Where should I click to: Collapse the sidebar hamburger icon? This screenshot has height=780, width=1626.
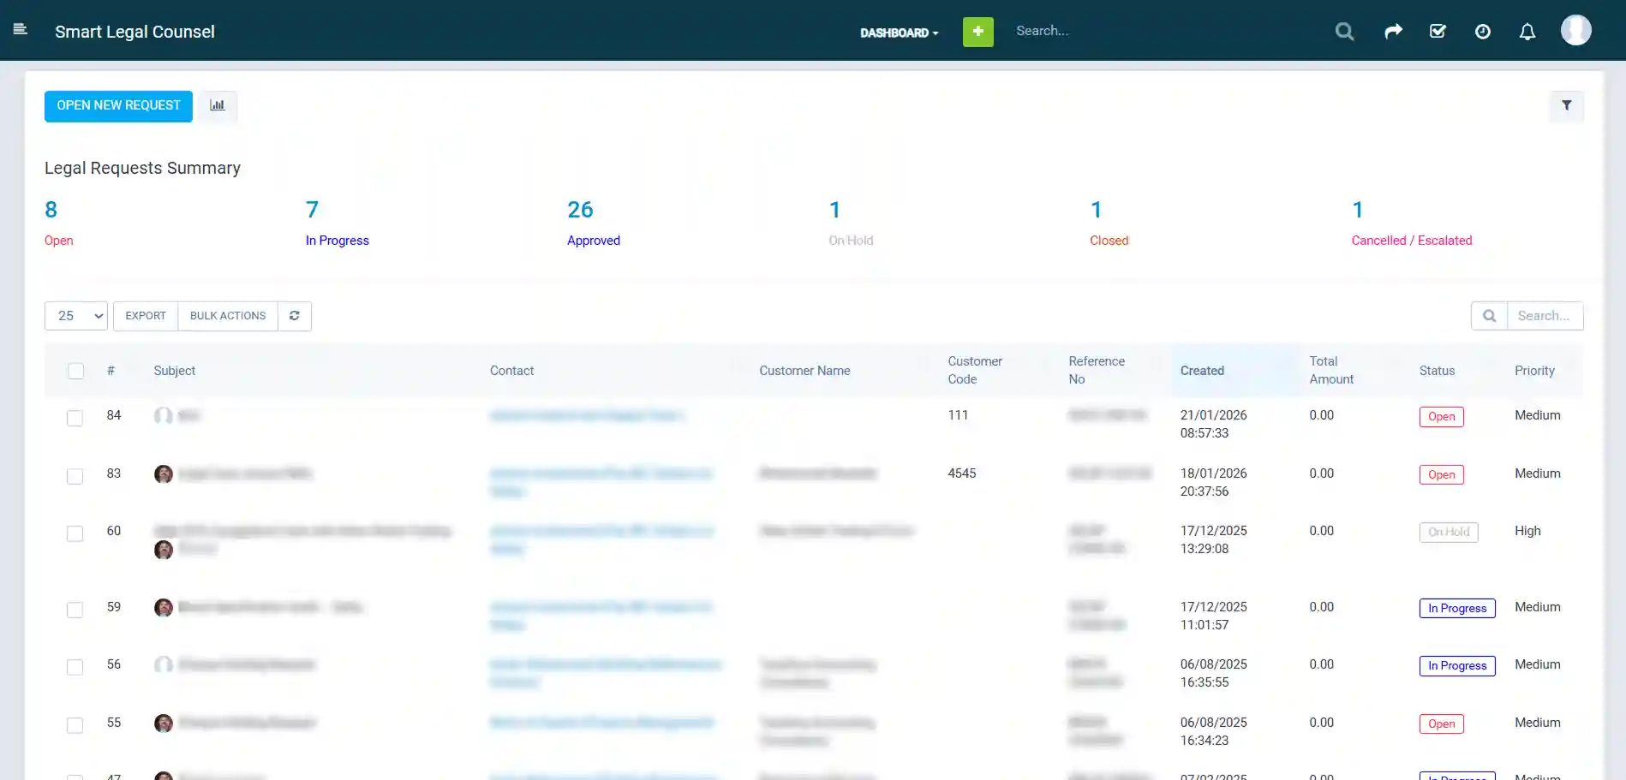click(x=21, y=29)
